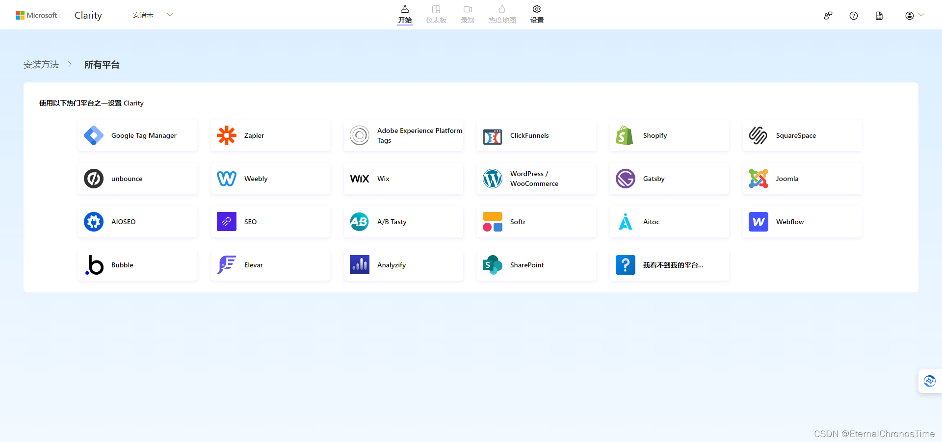Click the Bubble b logo icon

pos(94,265)
